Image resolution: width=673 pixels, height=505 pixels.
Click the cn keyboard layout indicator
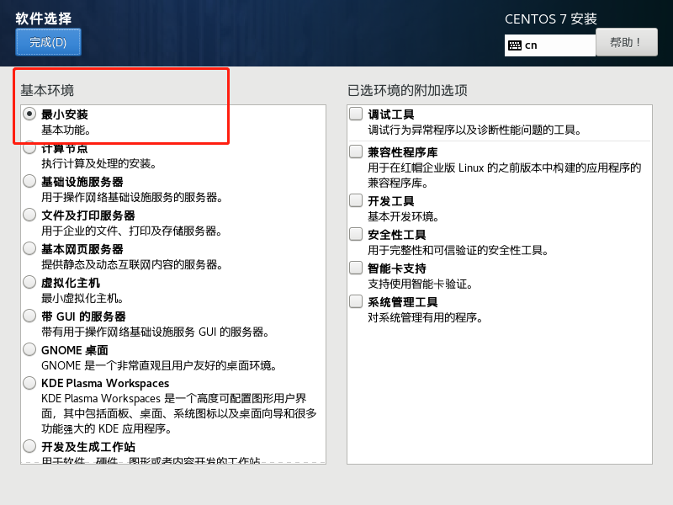coord(550,45)
